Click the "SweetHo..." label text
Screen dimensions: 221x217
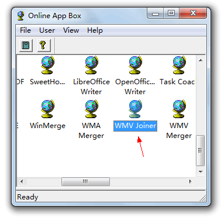tap(47, 82)
